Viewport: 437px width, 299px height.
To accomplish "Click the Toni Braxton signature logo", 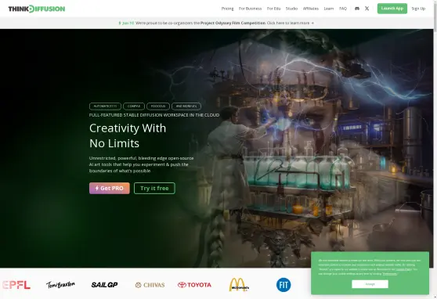I will (60, 284).
